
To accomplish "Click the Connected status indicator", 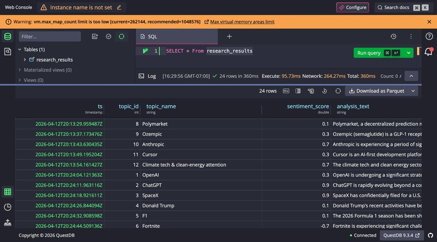I will click(x=363, y=236).
